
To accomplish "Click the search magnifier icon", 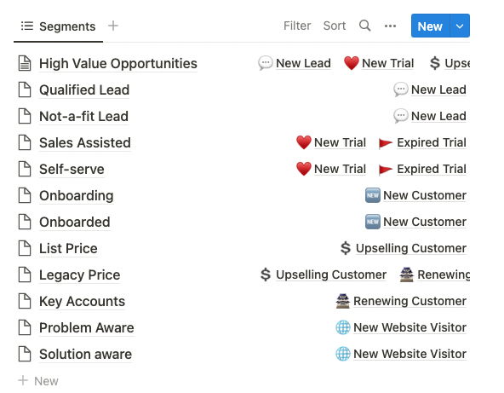I will [365, 26].
